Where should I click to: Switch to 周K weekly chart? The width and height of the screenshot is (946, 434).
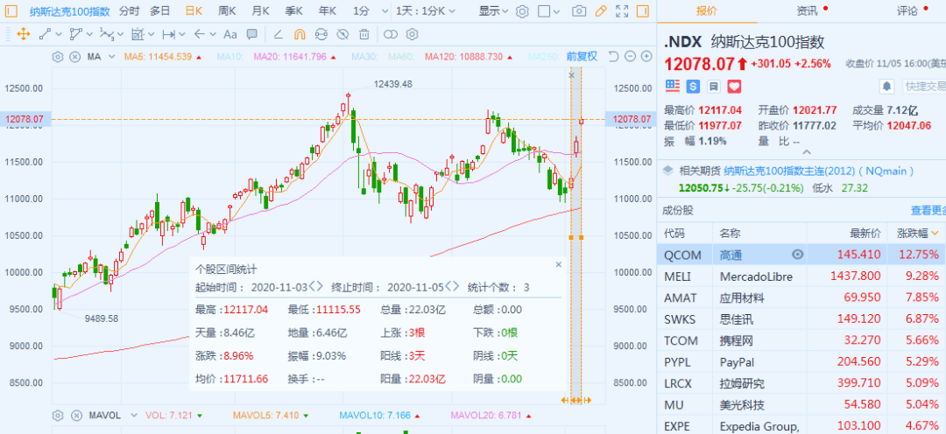[x=227, y=10]
